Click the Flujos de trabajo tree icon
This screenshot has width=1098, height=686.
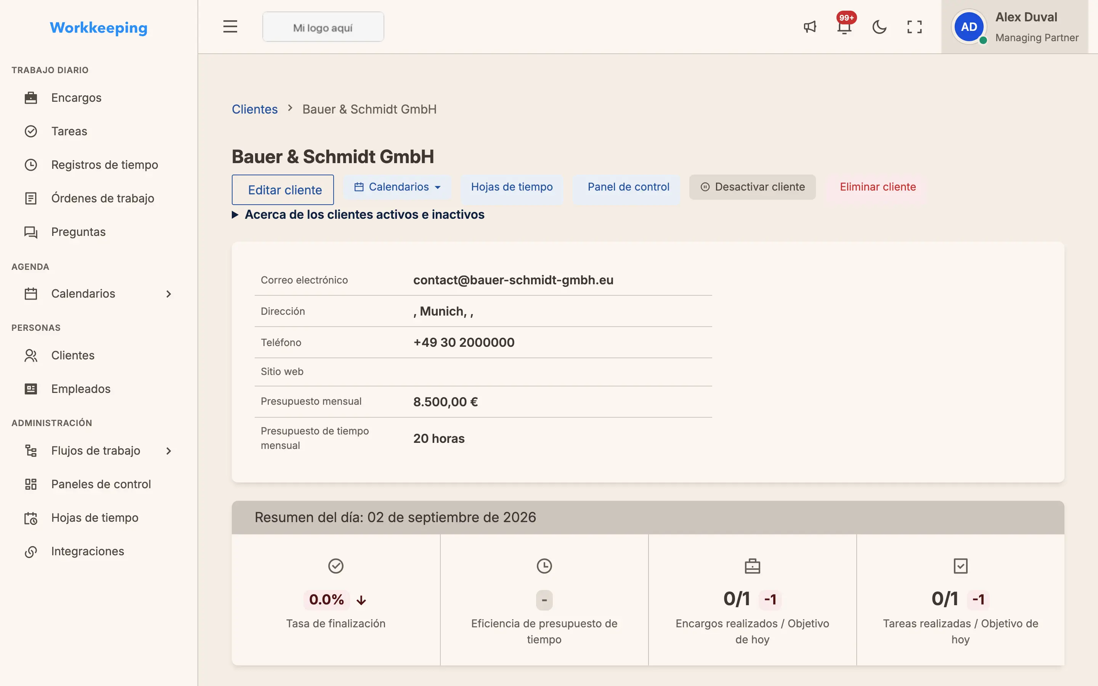click(x=31, y=450)
